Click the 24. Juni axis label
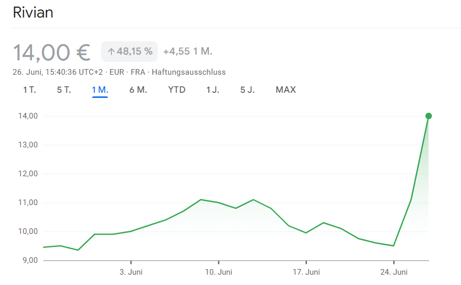Screen dimensions: 461x285 coord(393,272)
